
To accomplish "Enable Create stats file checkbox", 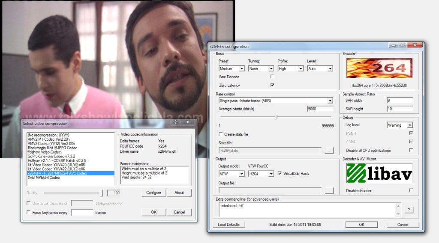I will pos(221,134).
